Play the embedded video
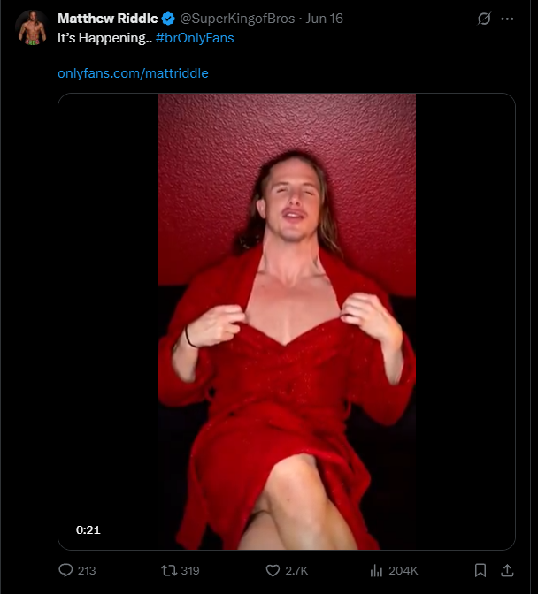 [287, 322]
